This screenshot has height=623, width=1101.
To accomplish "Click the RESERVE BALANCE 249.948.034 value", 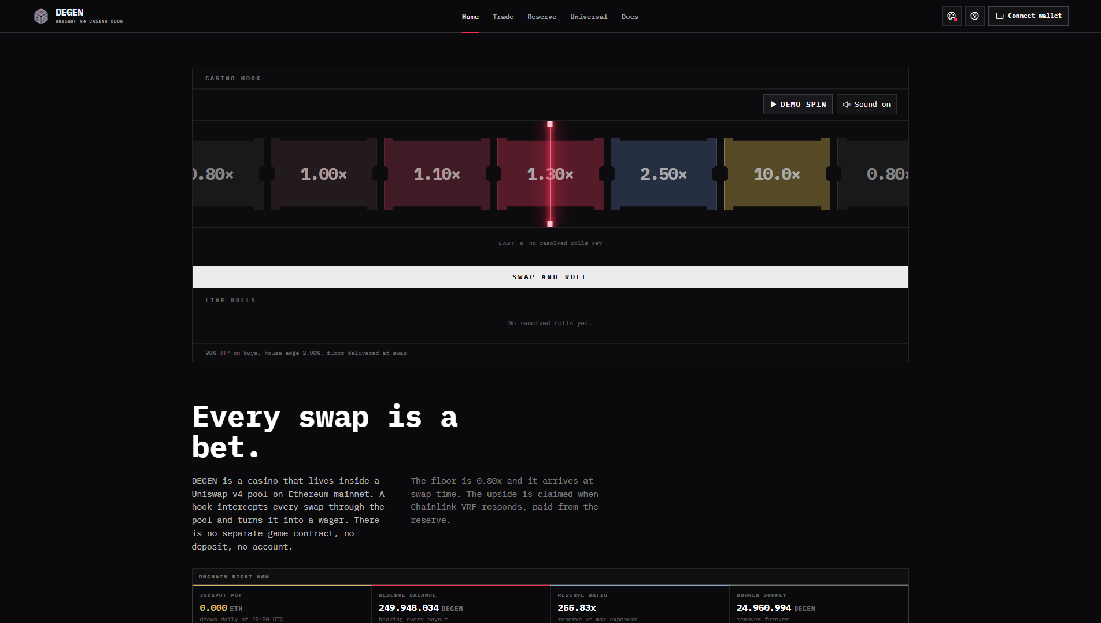I will (x=420, y=608).
